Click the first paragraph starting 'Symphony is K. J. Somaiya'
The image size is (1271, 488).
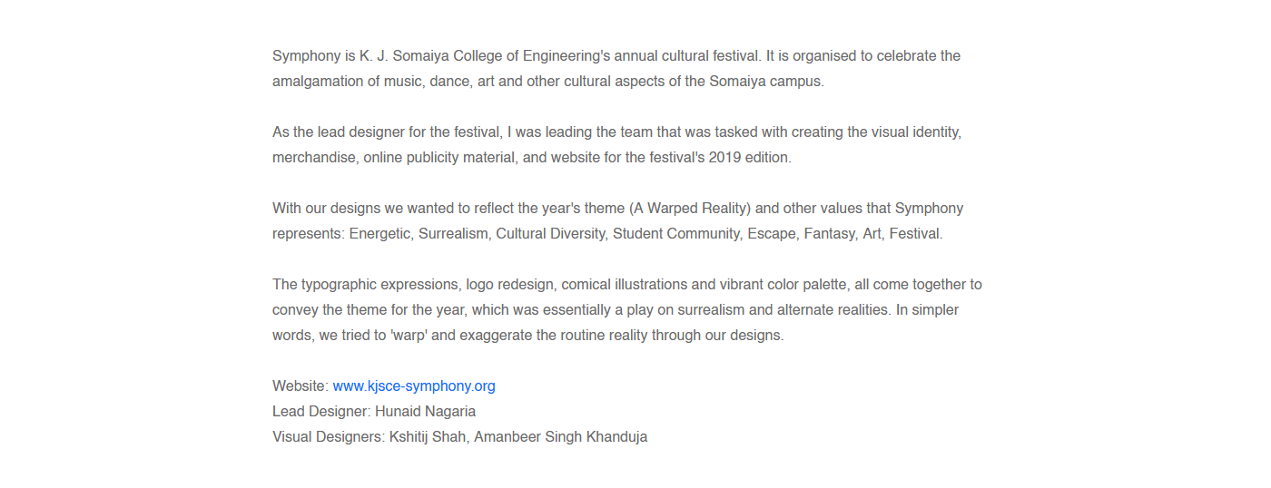616,69
